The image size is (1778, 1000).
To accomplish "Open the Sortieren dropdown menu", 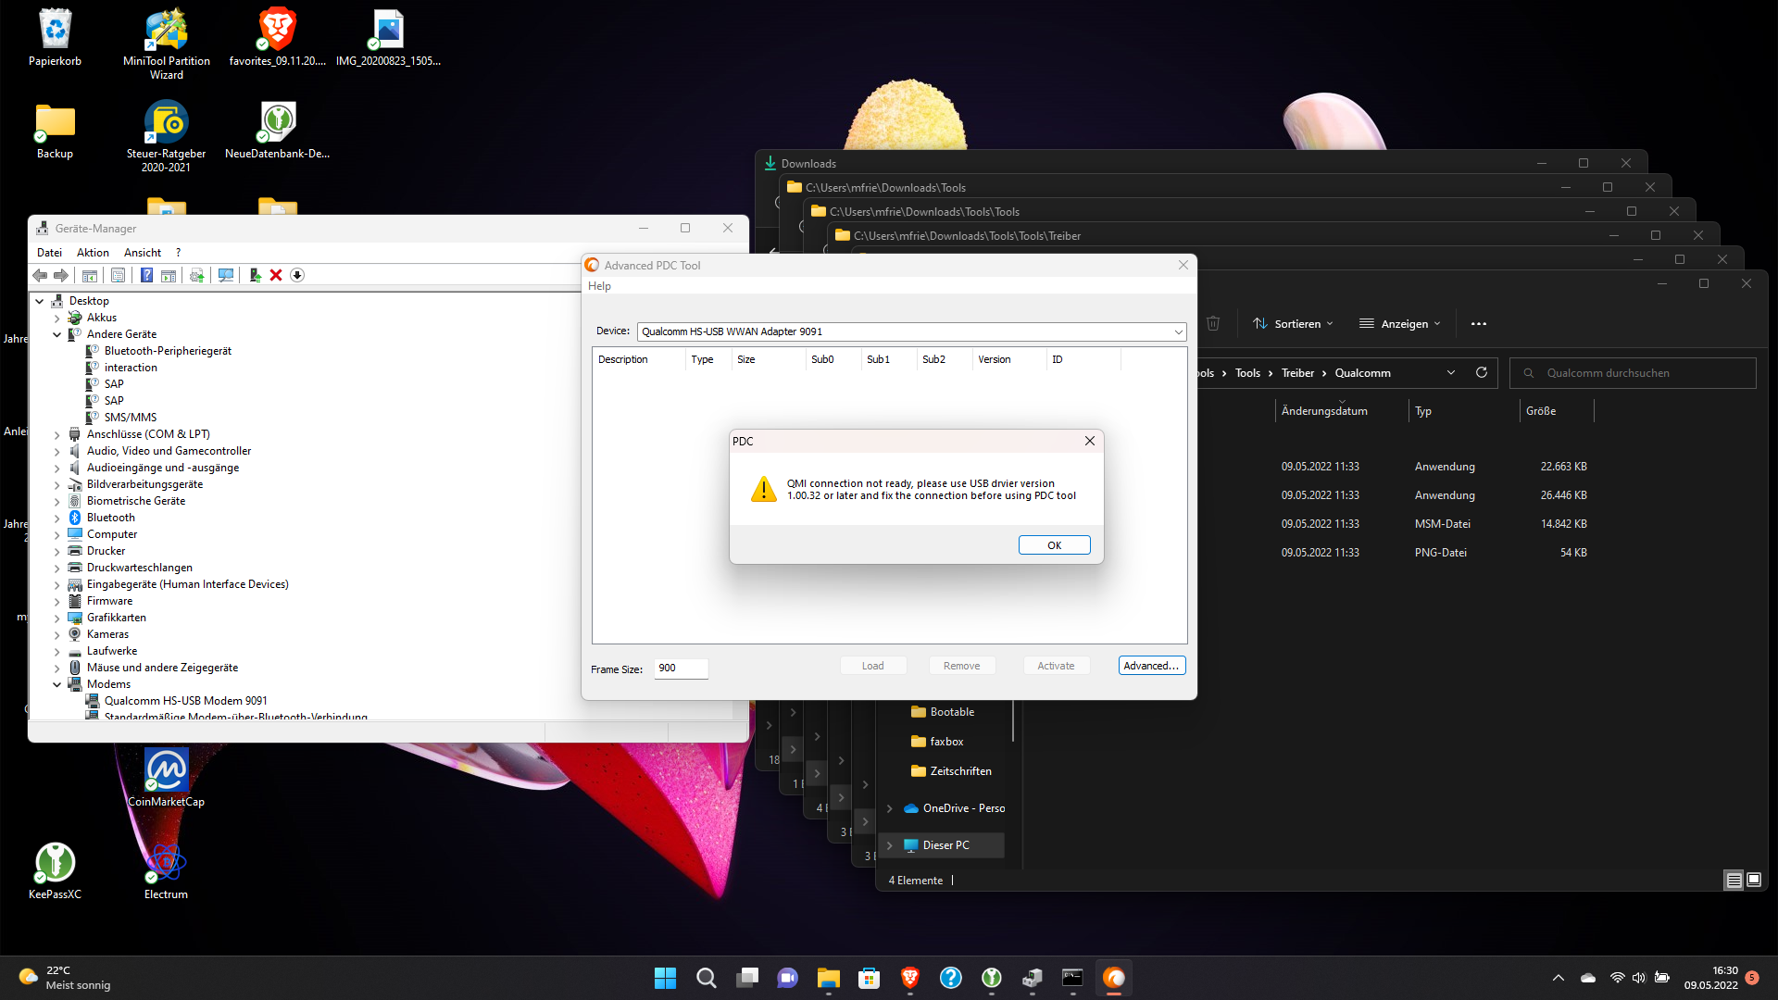I will point(1293,324).
